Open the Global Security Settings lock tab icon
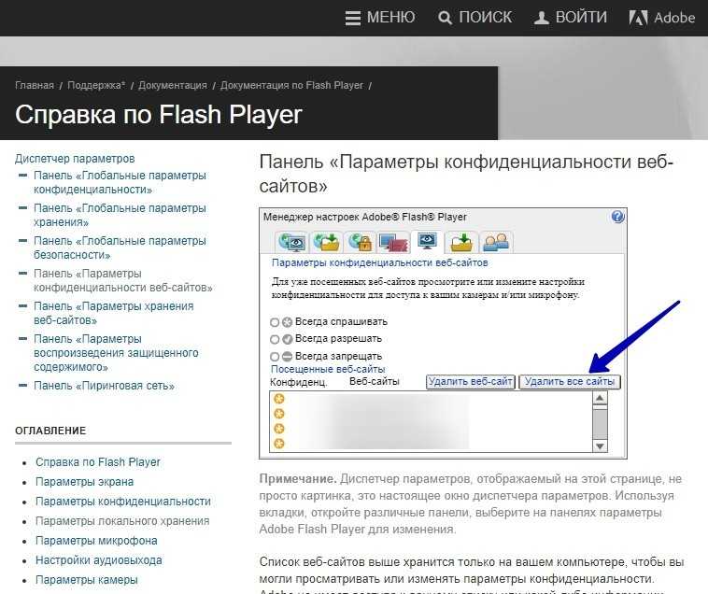This screenshot has height=594, width=708. point(360,243)
